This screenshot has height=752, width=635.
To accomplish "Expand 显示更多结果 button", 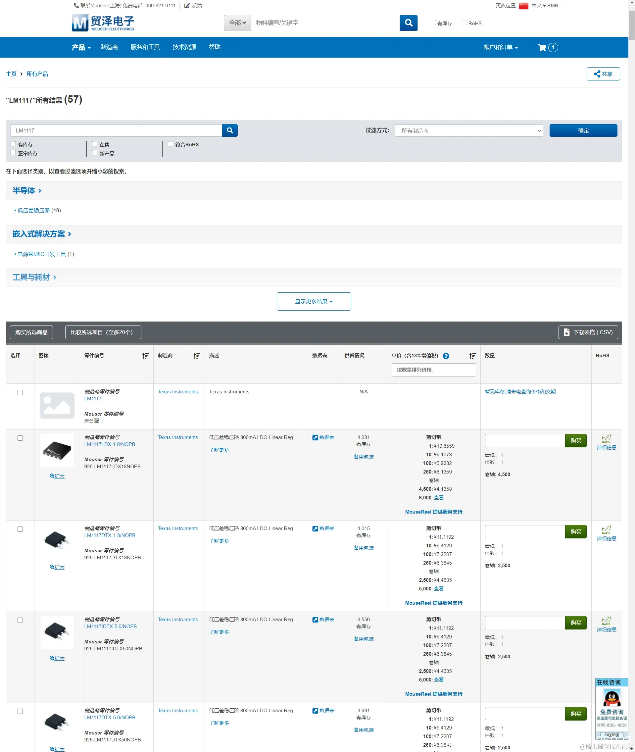I will point(314,301).
